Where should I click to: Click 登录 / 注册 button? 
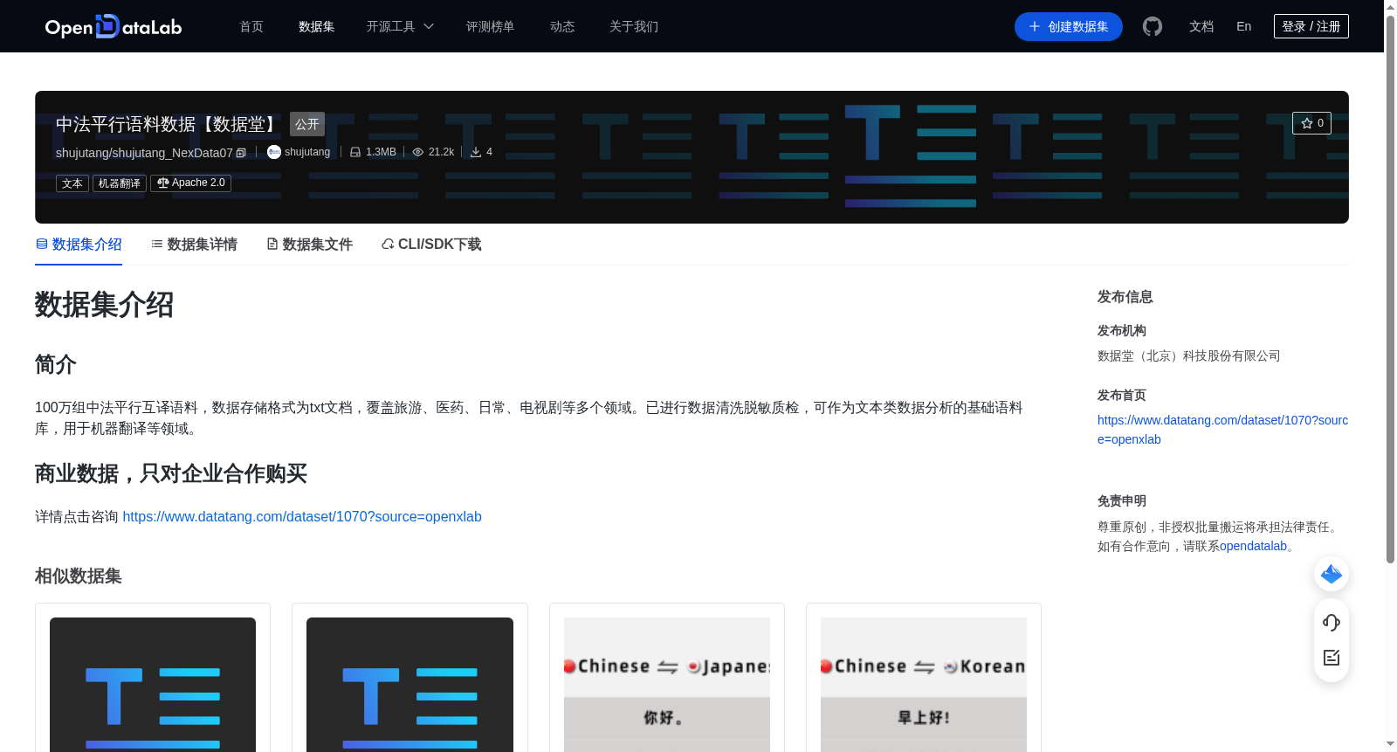1311,26
